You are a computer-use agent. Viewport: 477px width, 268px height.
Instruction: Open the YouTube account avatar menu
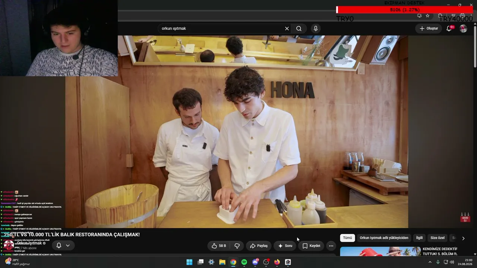463,29
